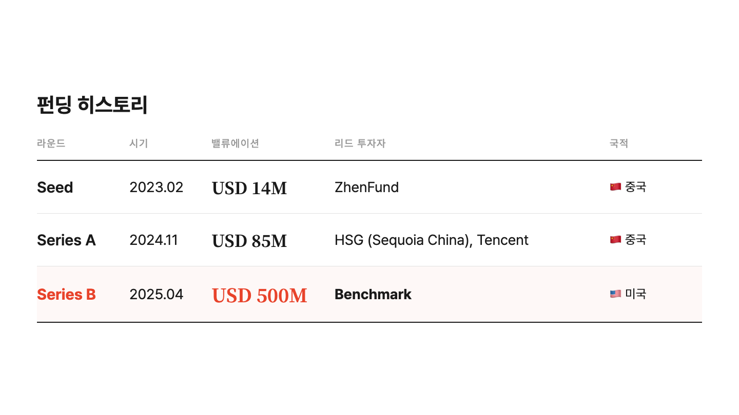Click the Series A round label
This screenshot has height=415, width=739.
[66, 240]
